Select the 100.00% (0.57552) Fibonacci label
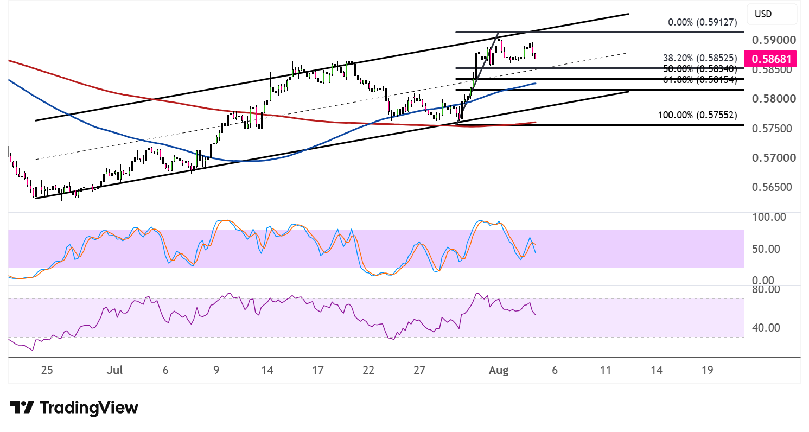 click(697, 115)
